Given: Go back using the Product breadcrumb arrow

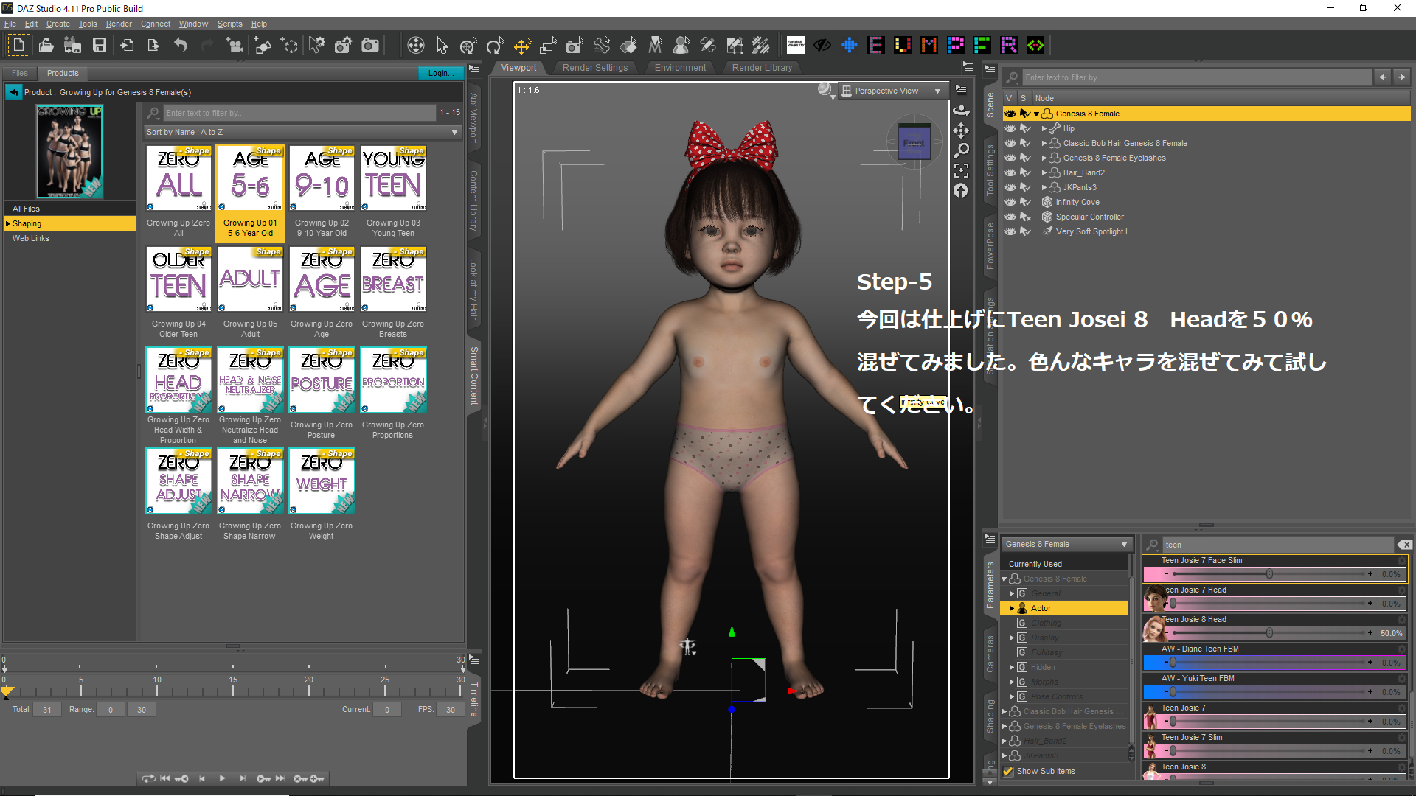Looking at the screenshot, I should [x=14, y=92].
